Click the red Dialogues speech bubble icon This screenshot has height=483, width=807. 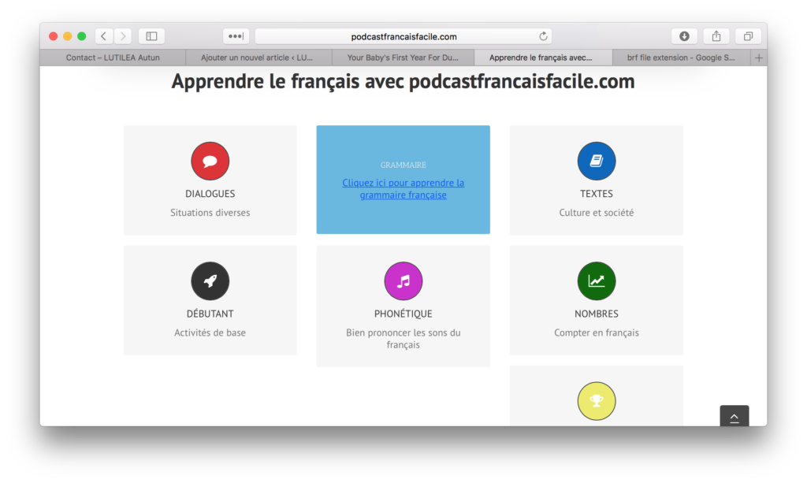click(x=210, y=161)
